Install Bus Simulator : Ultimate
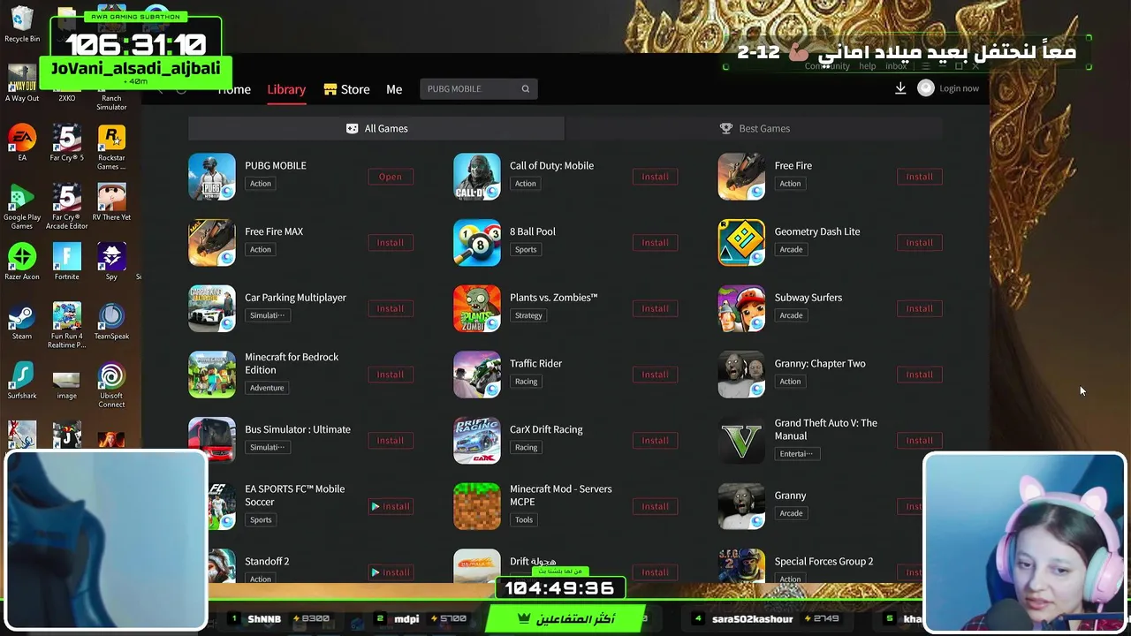The height and width of the screenshot is (636, 1131). pyautogui.click(x=391, y=440)
